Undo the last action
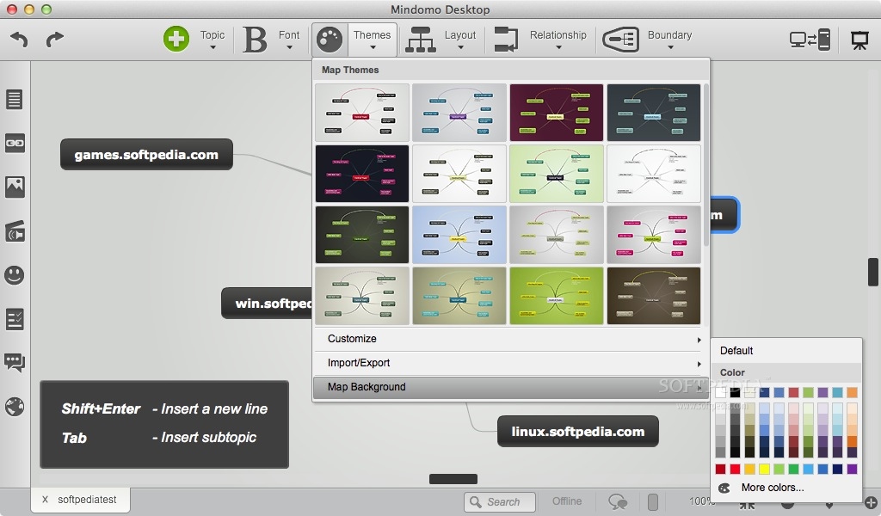Screen dimensions: 881x516 coord(19,39)
